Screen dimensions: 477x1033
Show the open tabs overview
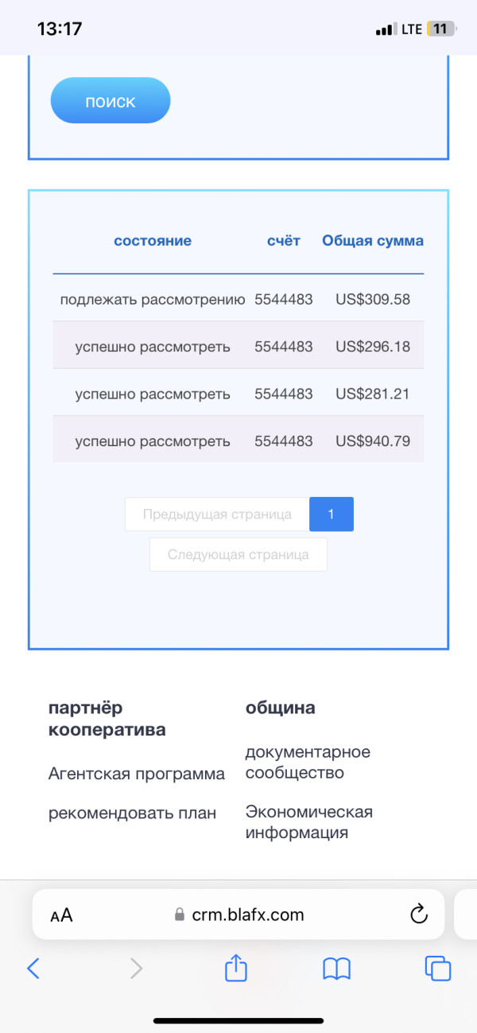click(437, 968)
